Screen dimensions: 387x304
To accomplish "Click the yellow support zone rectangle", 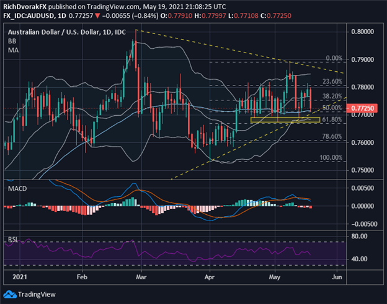I will (285, 120).
